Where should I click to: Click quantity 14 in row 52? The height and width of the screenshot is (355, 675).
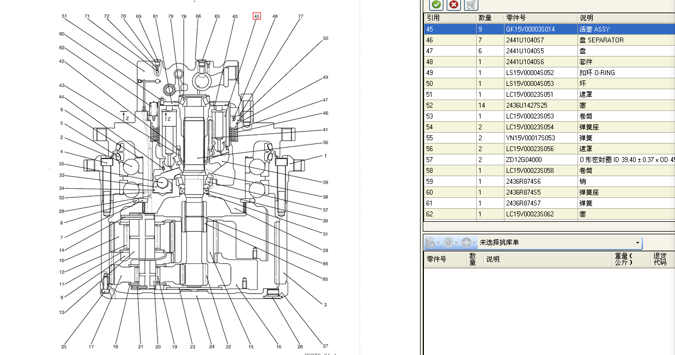coord(482,105)
